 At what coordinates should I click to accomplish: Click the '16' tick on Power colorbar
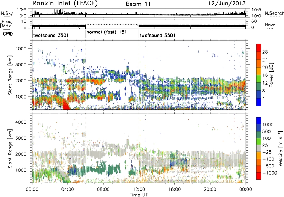click(265, 75)
